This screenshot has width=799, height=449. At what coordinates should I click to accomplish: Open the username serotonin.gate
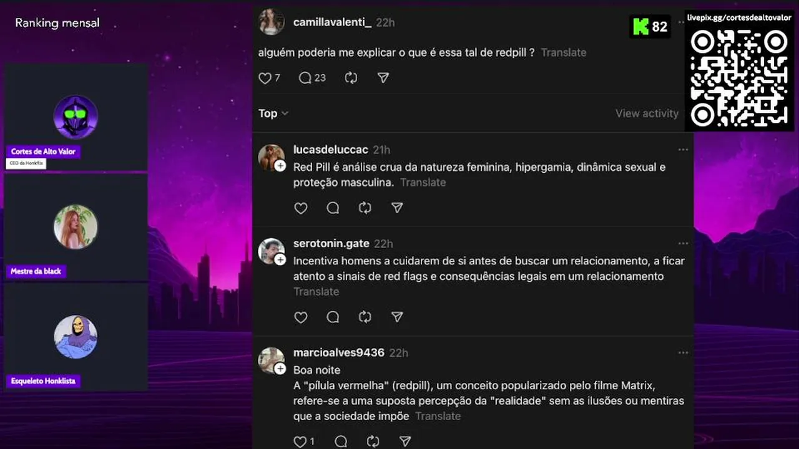click(x=331, y=243)
